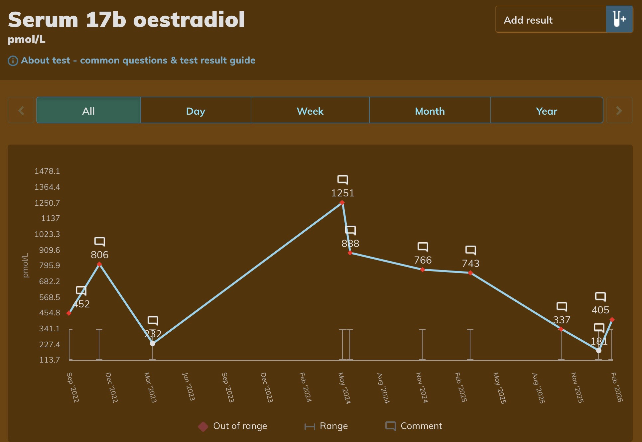Click the test tube add-result icon

click(619, 19)
